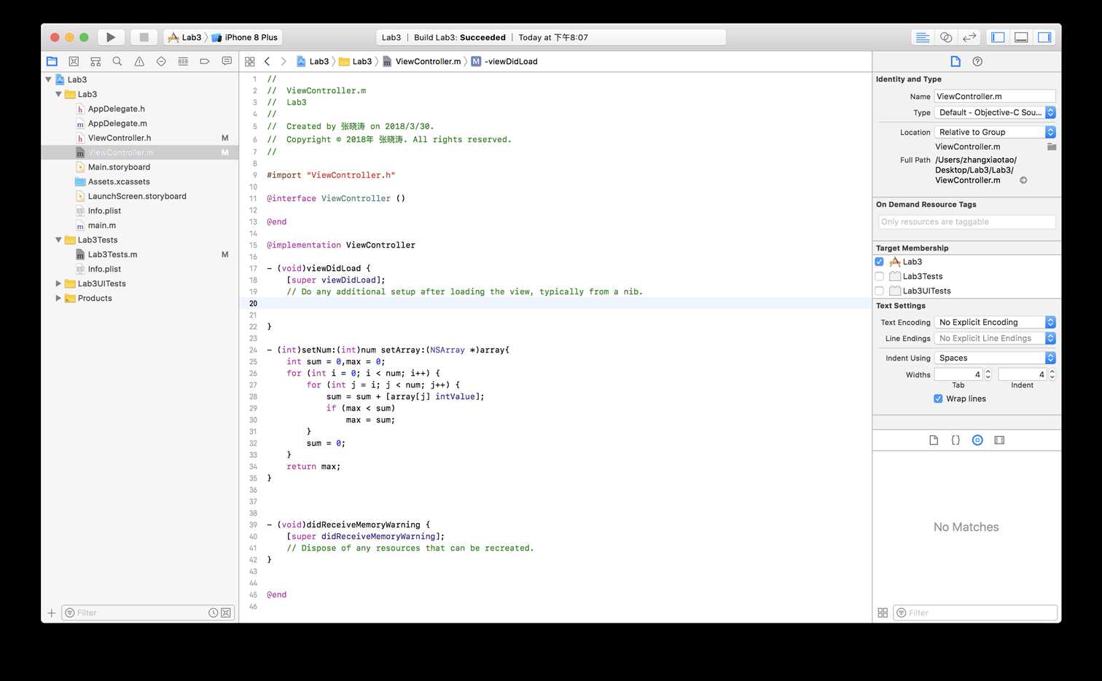Open the Symbol navigator

pos(95,61)
